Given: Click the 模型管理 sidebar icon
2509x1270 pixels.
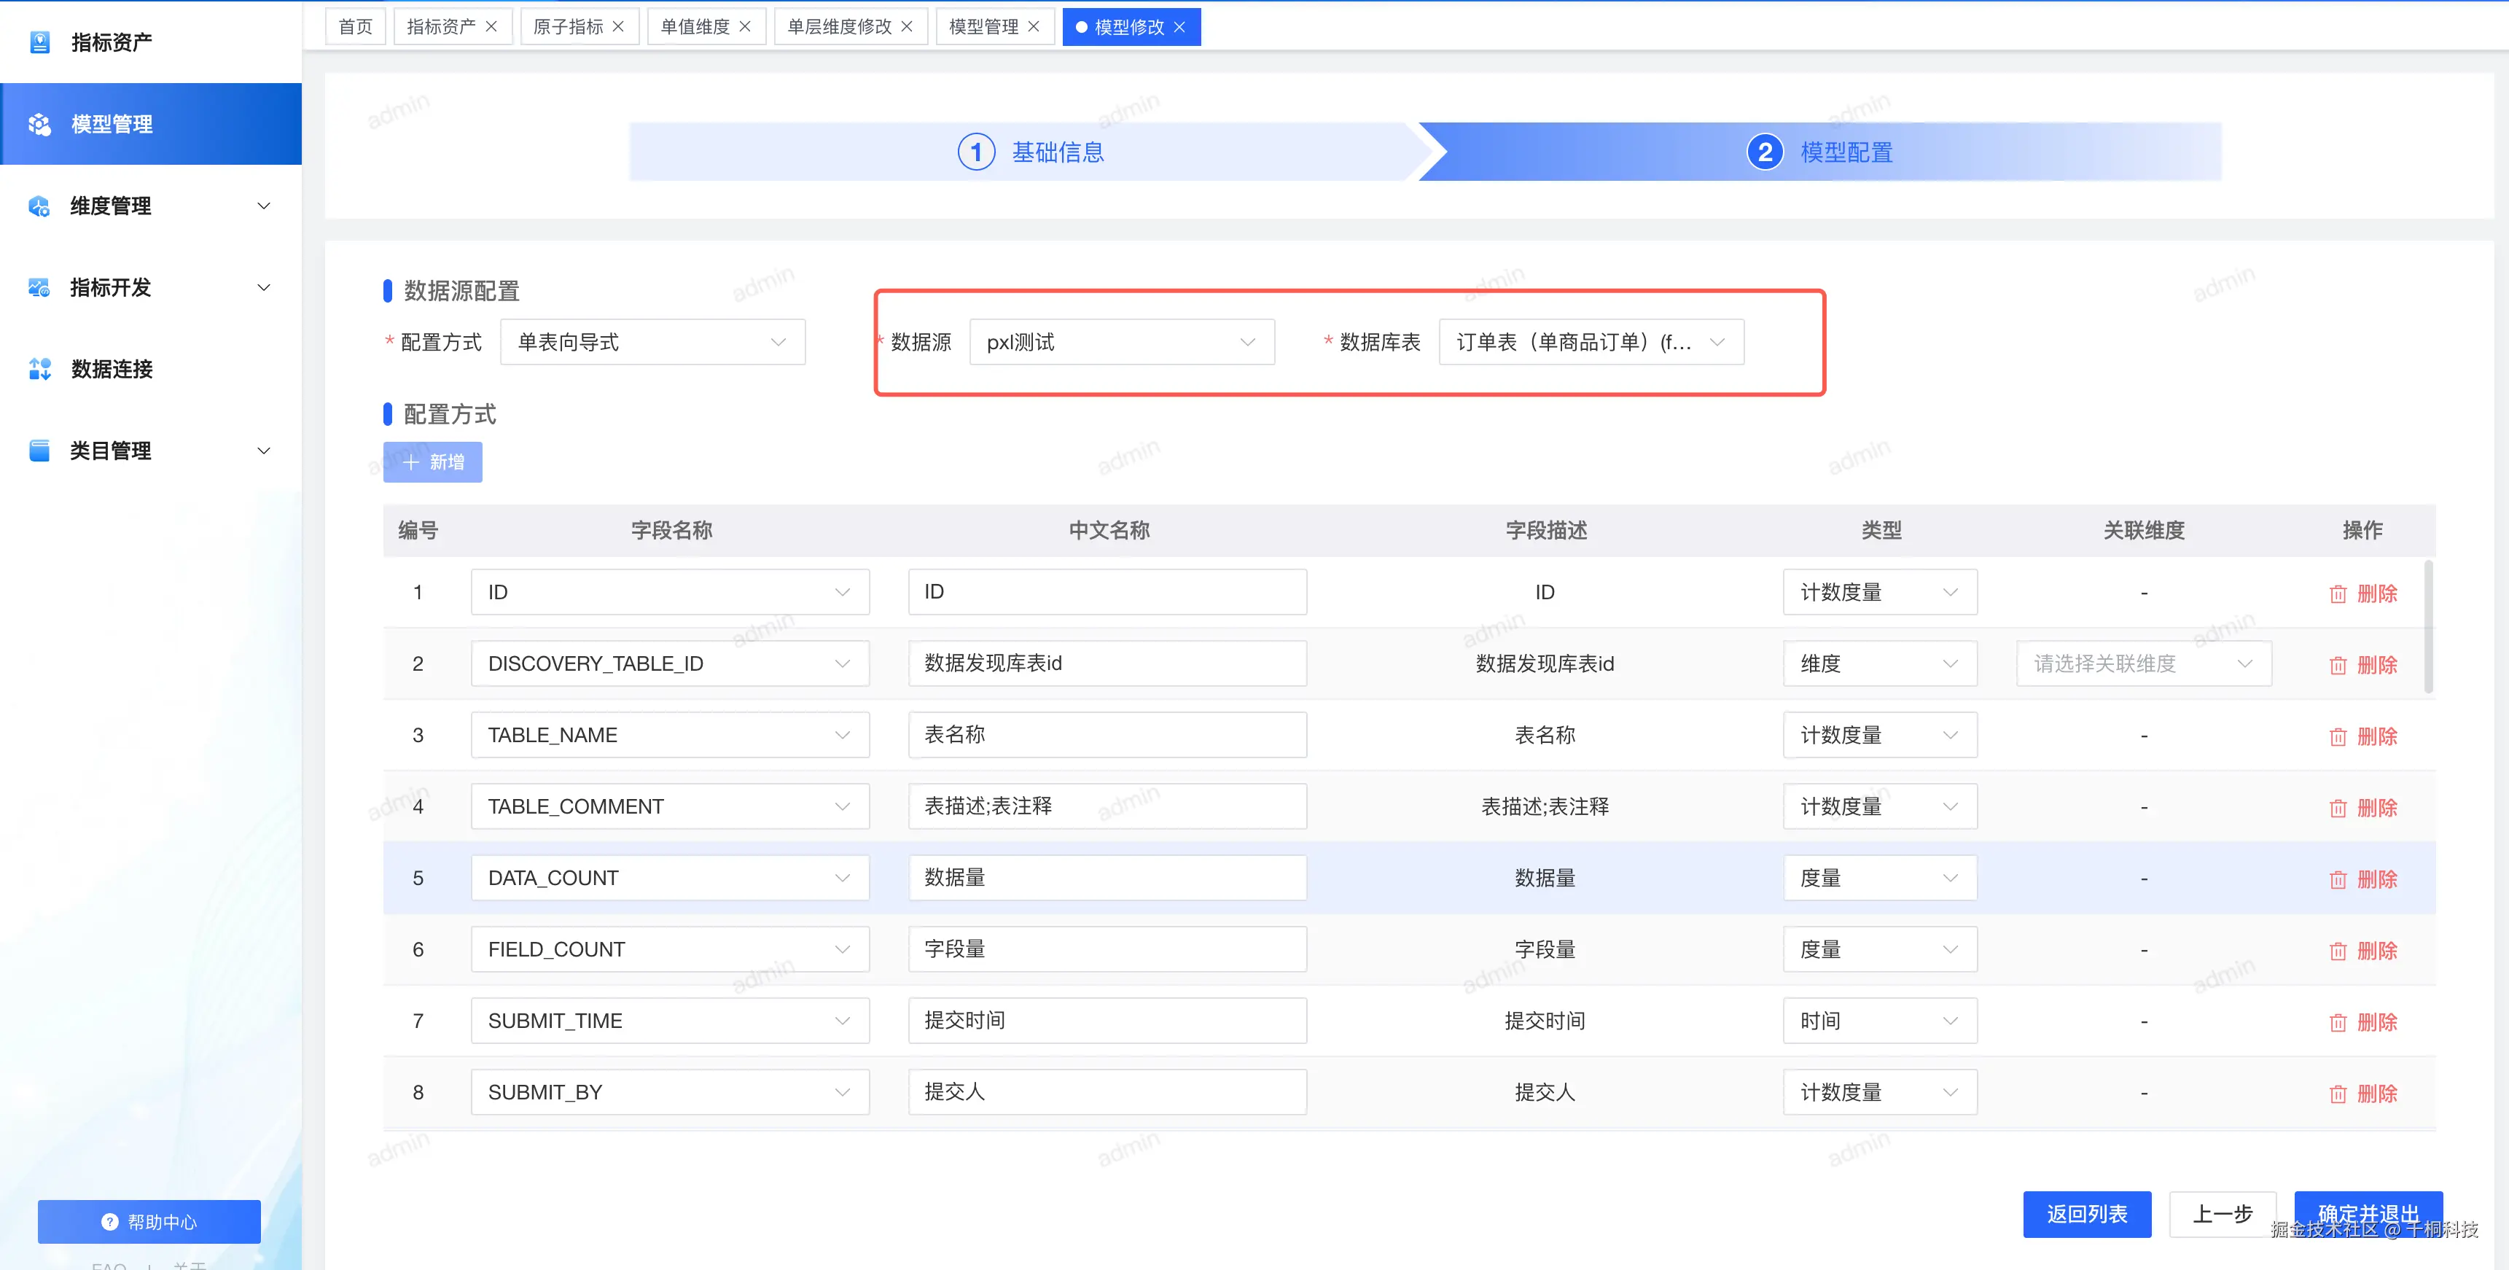Looking at the screenshot, I should 40,125.
